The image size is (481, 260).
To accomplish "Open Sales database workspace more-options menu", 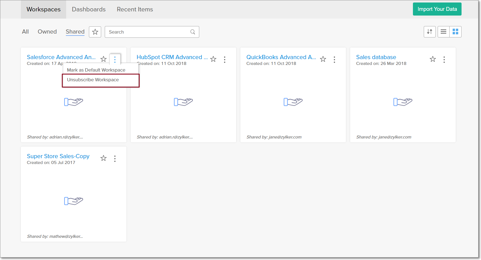I will coord(444,59).
